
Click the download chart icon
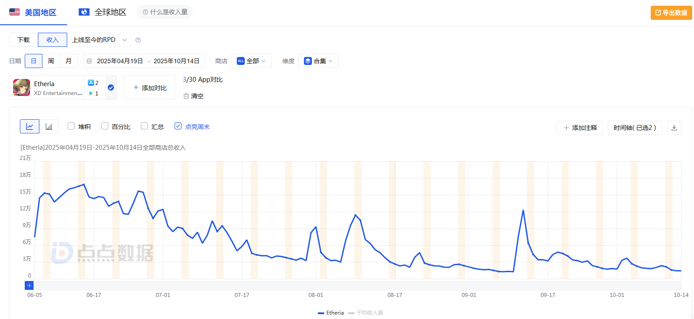[x=674, y=128]
